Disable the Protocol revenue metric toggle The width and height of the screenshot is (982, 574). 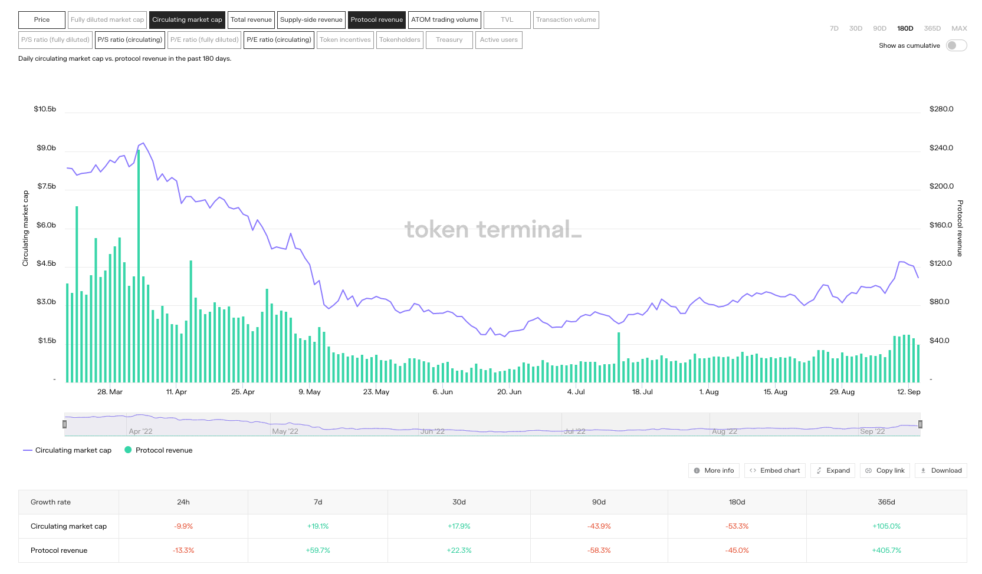[376, 20]
